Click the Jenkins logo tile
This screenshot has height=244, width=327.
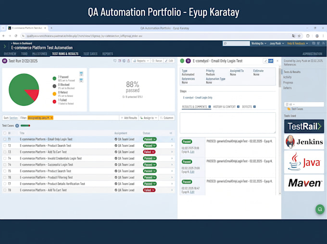304,142
